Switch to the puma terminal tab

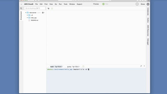click(73, 67)
